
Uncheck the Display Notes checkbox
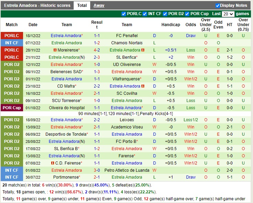(x=218, y=5)
